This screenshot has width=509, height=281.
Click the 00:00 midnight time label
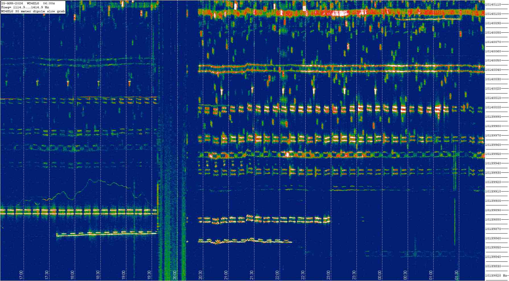click(x=380, y=275)
